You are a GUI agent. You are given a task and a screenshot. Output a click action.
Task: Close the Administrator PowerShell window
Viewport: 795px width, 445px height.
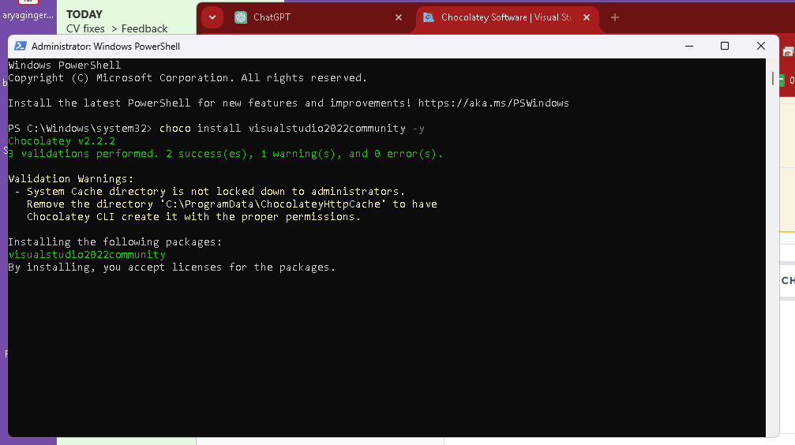pos(760,46)
